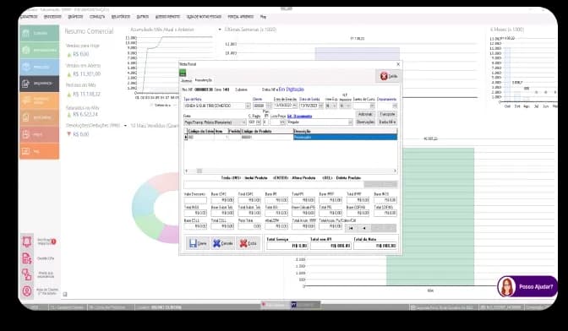
Task: Click the document with dollar sign icon
Action: 27,258
